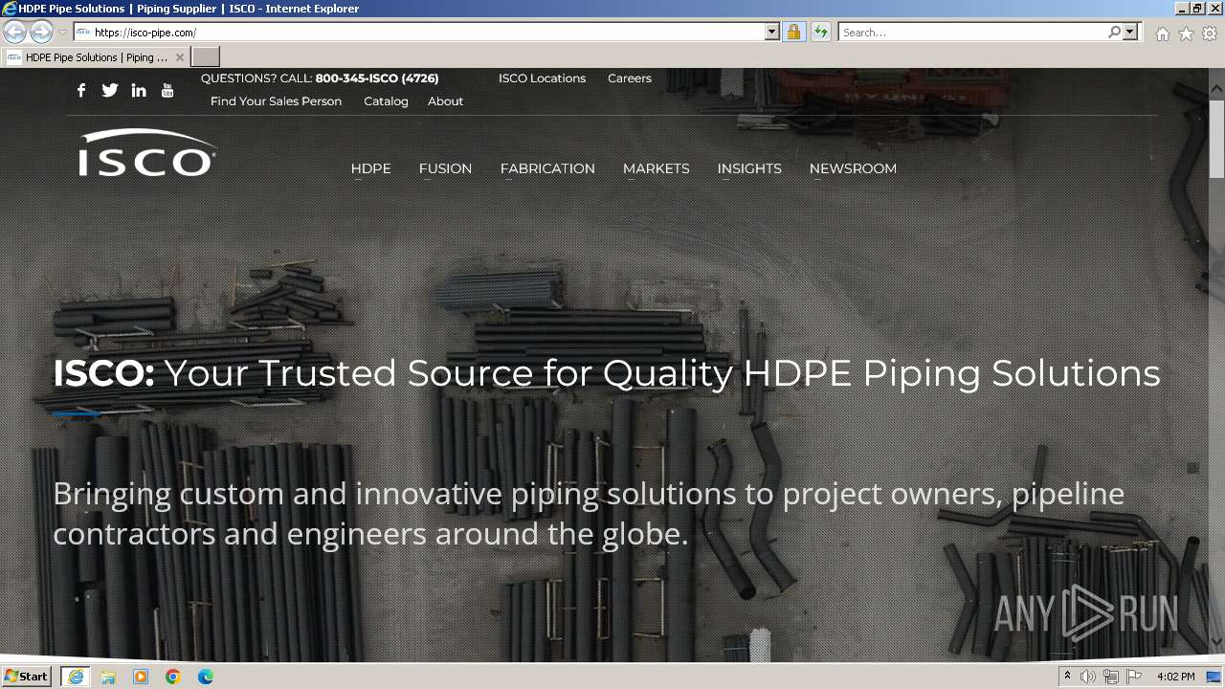Click the browser search box

coord(973,32)
